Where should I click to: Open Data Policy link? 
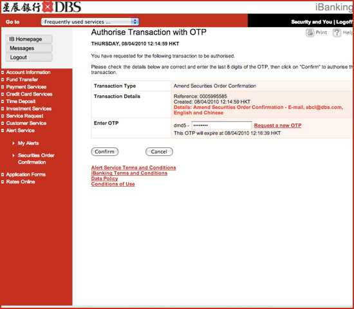tap(104, 178)
